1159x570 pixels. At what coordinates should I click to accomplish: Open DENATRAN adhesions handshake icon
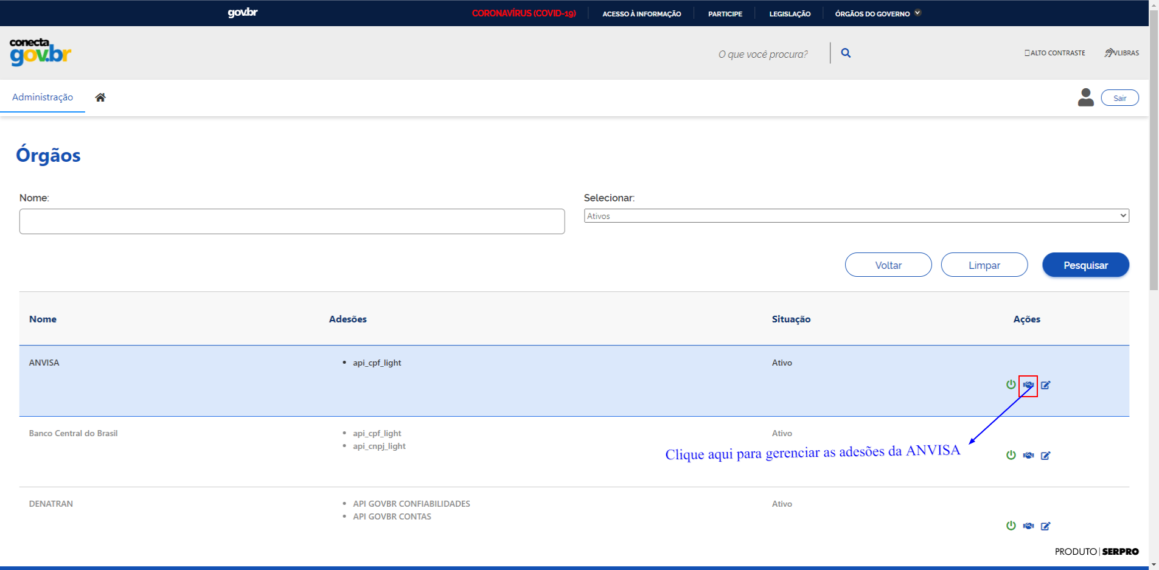[x=1028, y=526]
